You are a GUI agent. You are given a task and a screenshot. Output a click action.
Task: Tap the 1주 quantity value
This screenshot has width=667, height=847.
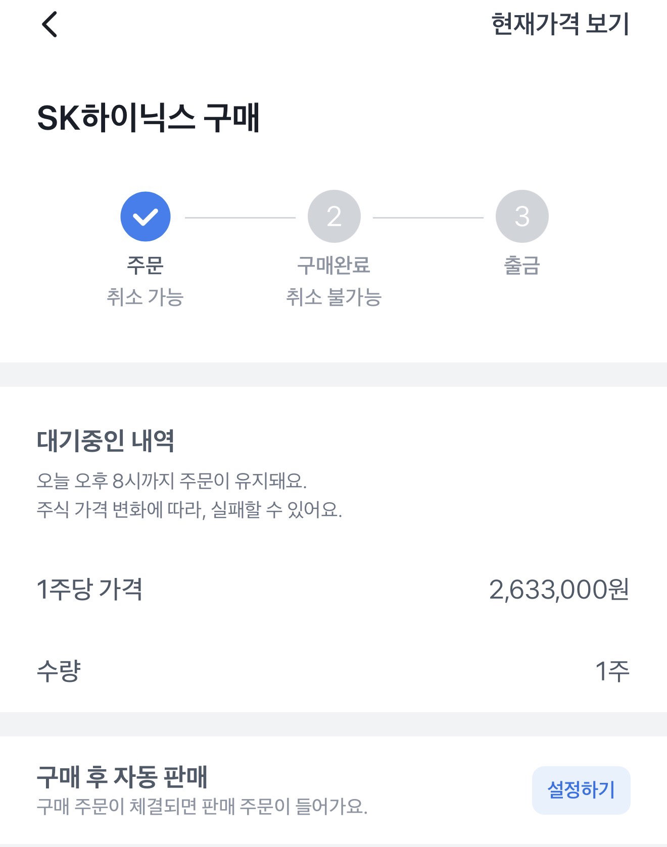[x=612, y=671]
